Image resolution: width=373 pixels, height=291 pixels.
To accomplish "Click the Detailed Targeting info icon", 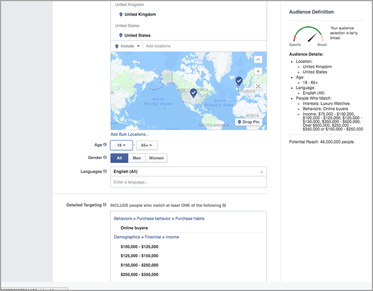I will pos(105,205).
